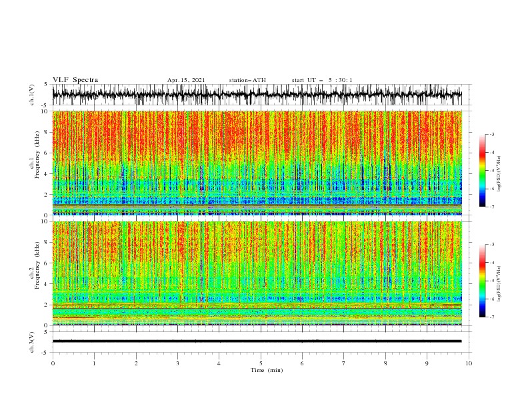The width and height of the screenshot is (528, 408).
Task: Click the 'start UT = 5:30:1' text
Action: 322,80
